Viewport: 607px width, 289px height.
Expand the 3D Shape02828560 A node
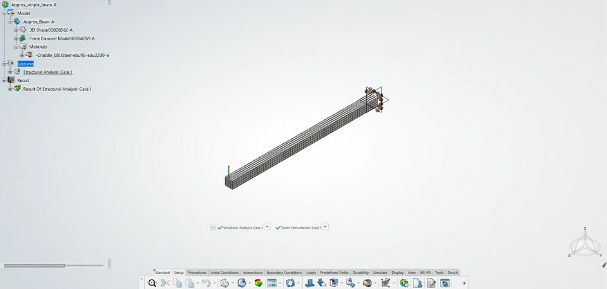pyautogui.click(x=16, y=30)
